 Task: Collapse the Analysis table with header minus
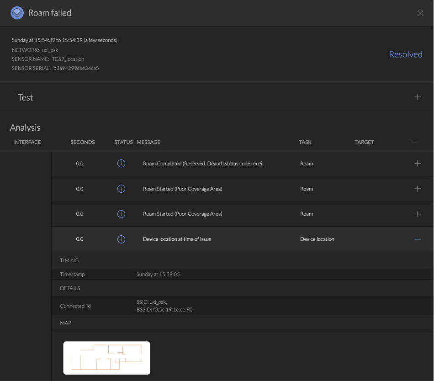coord(414,142)
